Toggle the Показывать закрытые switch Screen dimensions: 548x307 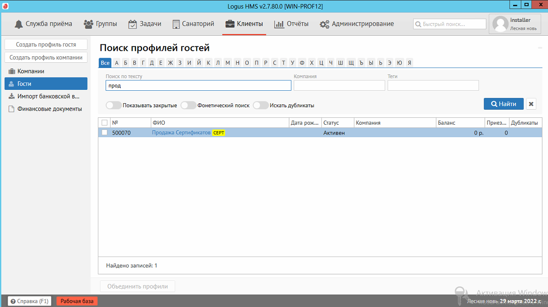113,105
